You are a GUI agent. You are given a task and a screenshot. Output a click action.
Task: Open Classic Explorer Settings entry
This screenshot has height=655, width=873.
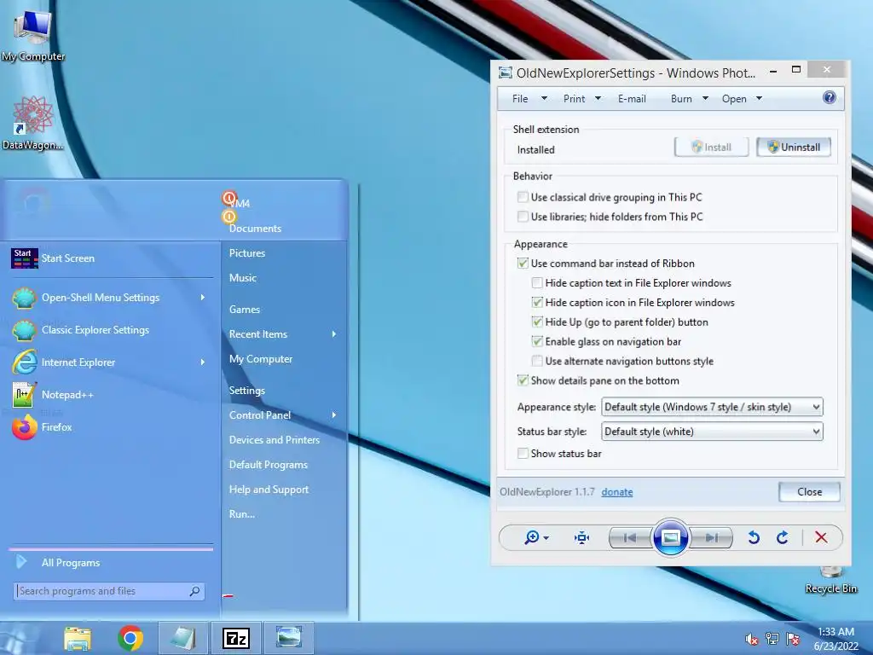(112, 330)
